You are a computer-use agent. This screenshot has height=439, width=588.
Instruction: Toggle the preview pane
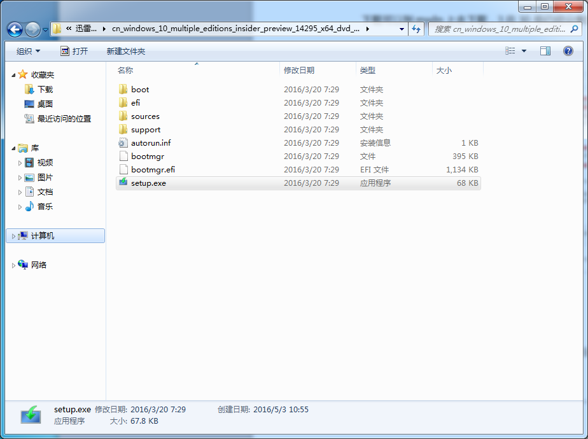(545, 51)
